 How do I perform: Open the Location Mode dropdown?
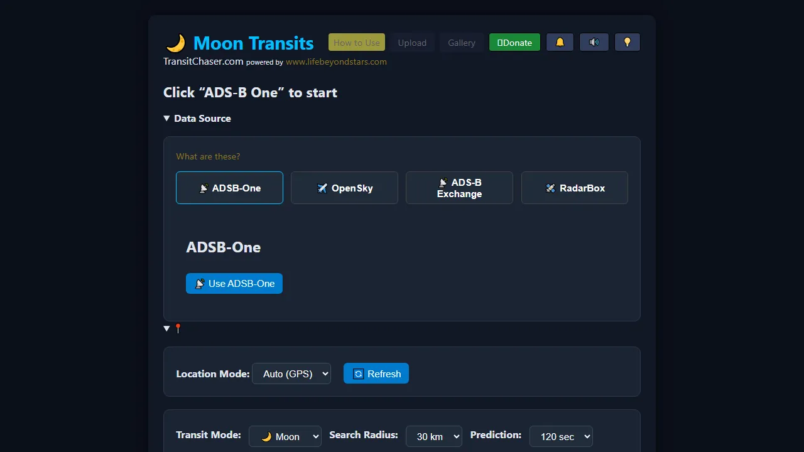(291, 374)
